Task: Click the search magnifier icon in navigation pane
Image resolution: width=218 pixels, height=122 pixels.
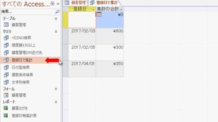Action: [x=58, y=12]
